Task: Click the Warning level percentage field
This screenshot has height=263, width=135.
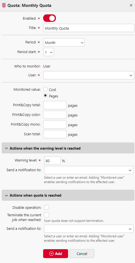Action: [52, 160]
